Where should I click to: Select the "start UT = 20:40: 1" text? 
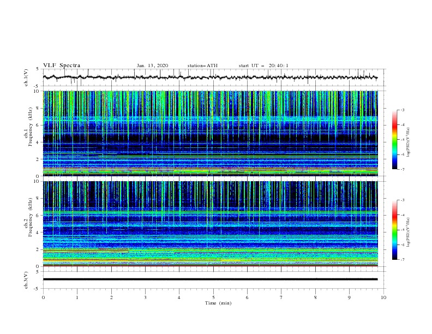(x=263, y=65)
